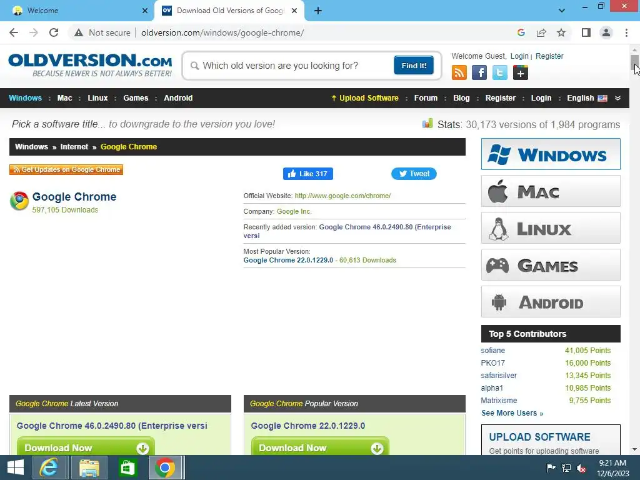Select Linux in the navigation bar
Viewport: 640px width, 480px height.
point(97,98)
